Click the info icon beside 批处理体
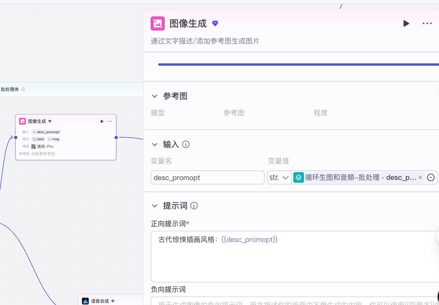 tap(23, 89)
